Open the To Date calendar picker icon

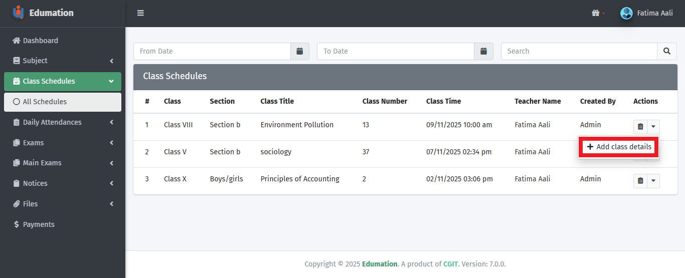[x=483, y=51]
